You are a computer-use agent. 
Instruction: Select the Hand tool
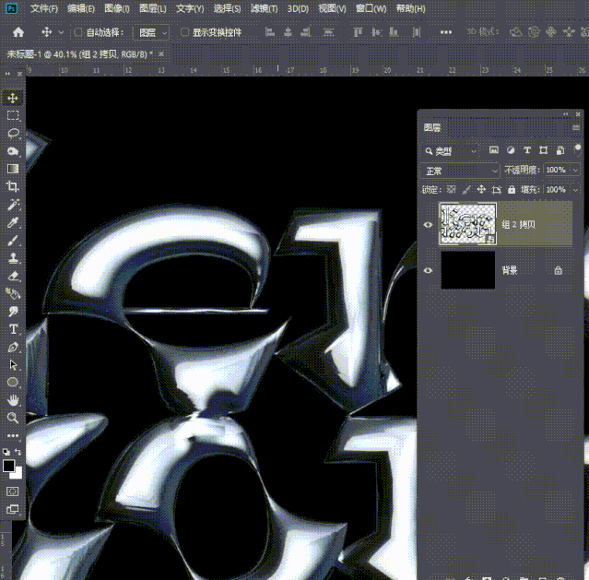tap(13, 400)
